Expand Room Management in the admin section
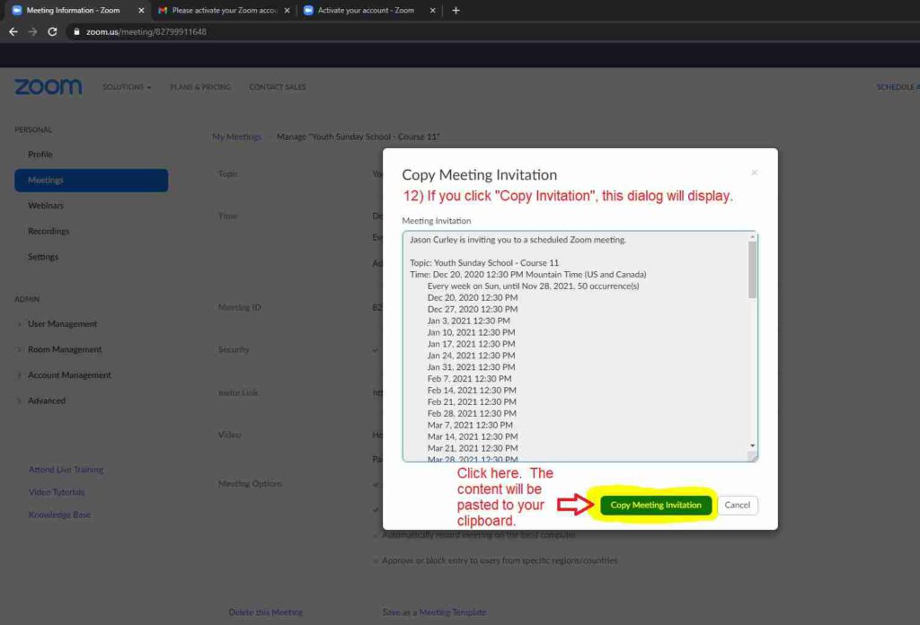Screen dimensions: 920x625 [65, 349]
